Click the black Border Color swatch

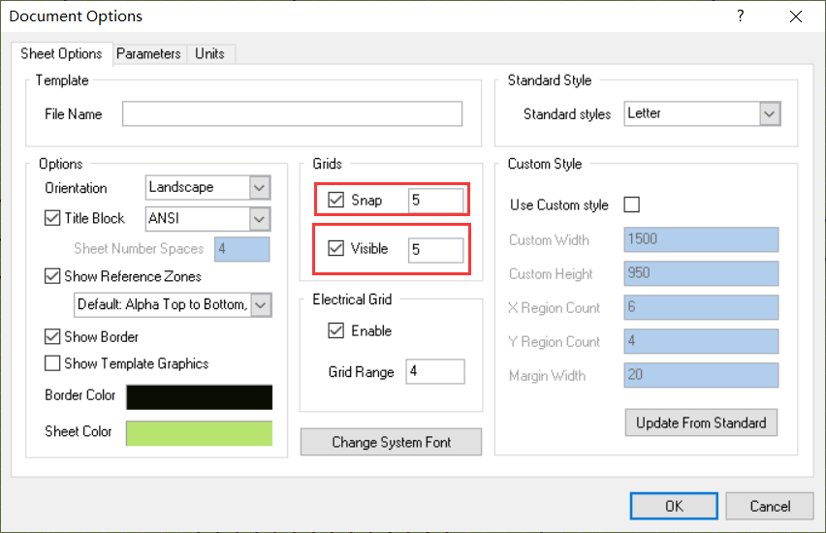pyautogui.click(x=199, y=397)
